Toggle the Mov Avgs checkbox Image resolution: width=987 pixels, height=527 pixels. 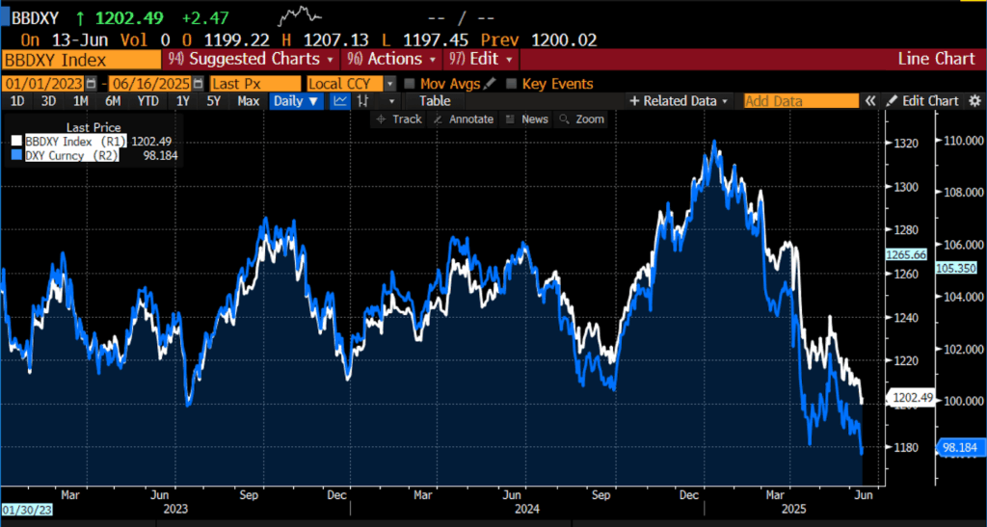410,84
